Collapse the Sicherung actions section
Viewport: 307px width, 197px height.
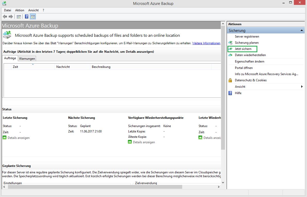click(301, 30)
